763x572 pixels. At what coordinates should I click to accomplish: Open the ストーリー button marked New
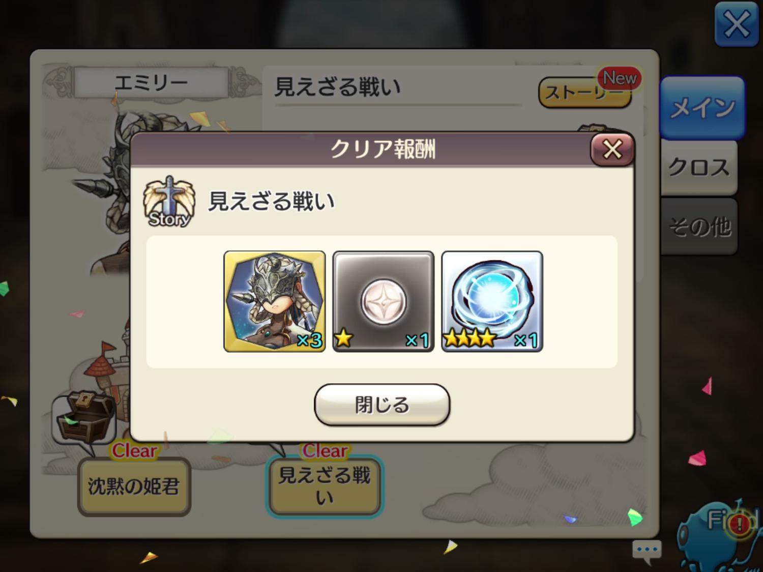[x=585, y=92]
